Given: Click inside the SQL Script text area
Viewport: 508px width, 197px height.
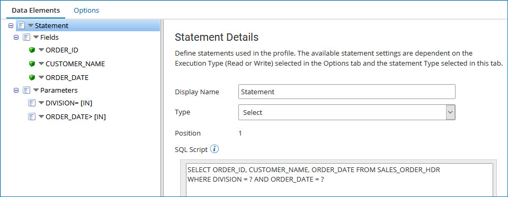Looking at the screenshot, I should click(340, 180).
